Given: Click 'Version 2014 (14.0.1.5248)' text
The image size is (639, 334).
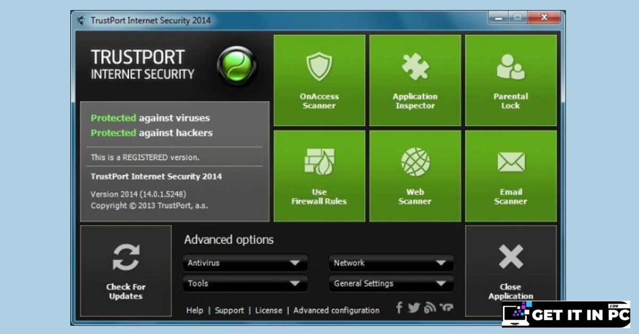Looking at the screenshot, I should point(138,194).
